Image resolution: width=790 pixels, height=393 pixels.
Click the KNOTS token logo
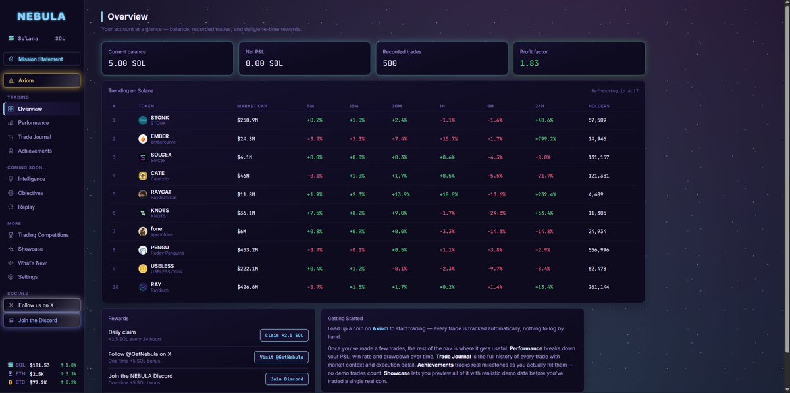coord(143,213)
